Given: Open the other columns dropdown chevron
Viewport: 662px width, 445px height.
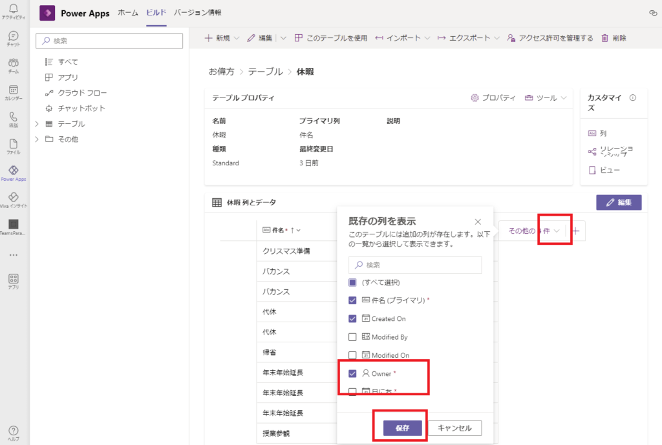Looking at the screenshot, I should [x=557, y=231].
